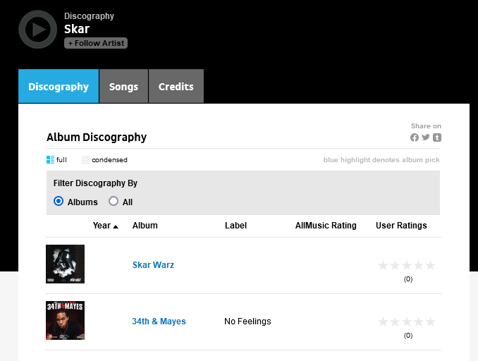Image resolution: width=478 pixels, height=361 pixels.
Task: Switch to full discography view
Action: click(57, 160)
